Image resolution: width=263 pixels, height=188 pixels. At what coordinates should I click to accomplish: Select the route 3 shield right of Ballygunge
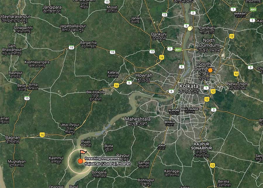214,110
